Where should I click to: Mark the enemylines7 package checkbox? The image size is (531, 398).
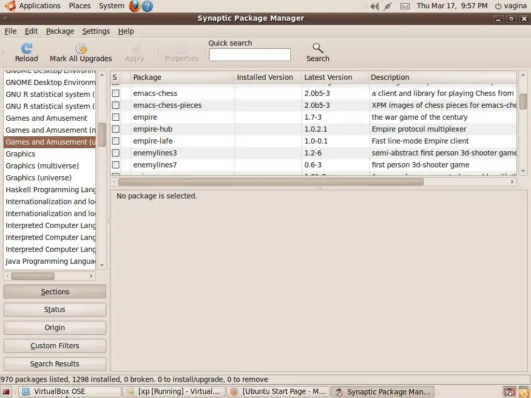coord(116,165)
